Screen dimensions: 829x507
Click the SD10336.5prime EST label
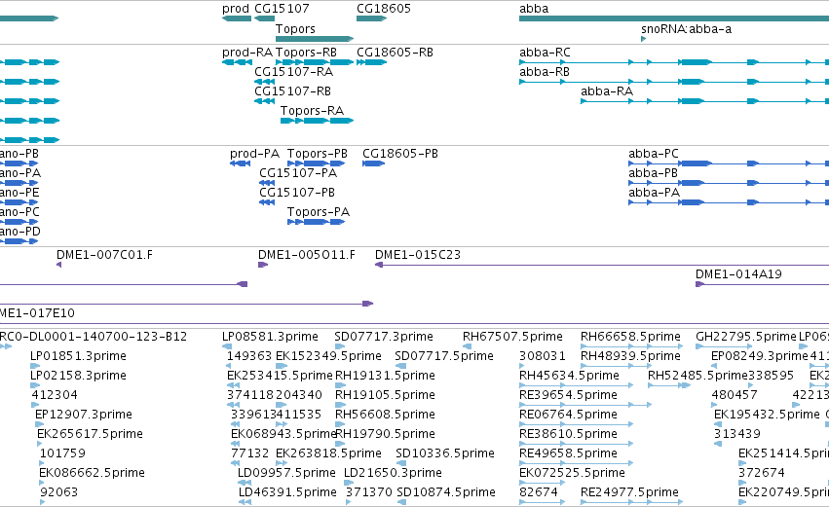(x=445, y=454)
